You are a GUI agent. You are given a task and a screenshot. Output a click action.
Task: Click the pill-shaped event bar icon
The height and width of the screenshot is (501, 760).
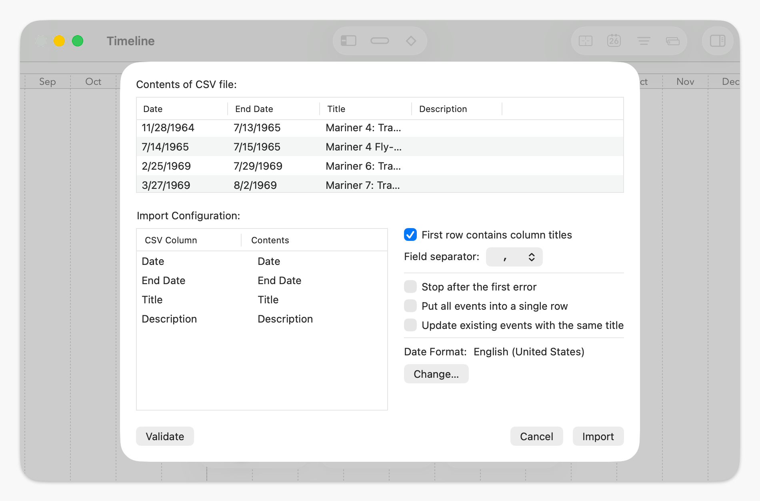point(379,40)
